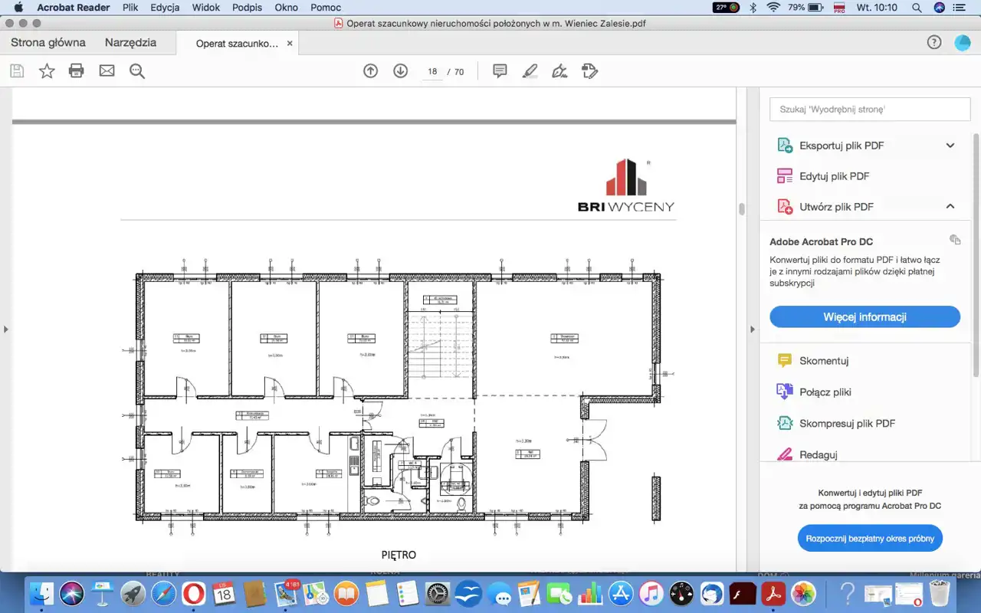Open the Edycja menu
Screen dimensions: 981x613
[x=165, y=8]
